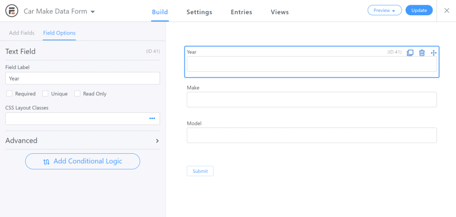The width and height of the screenshot is (456, 217).
Task: Delete the Year field using trash icon
Action: pos(422,53)
